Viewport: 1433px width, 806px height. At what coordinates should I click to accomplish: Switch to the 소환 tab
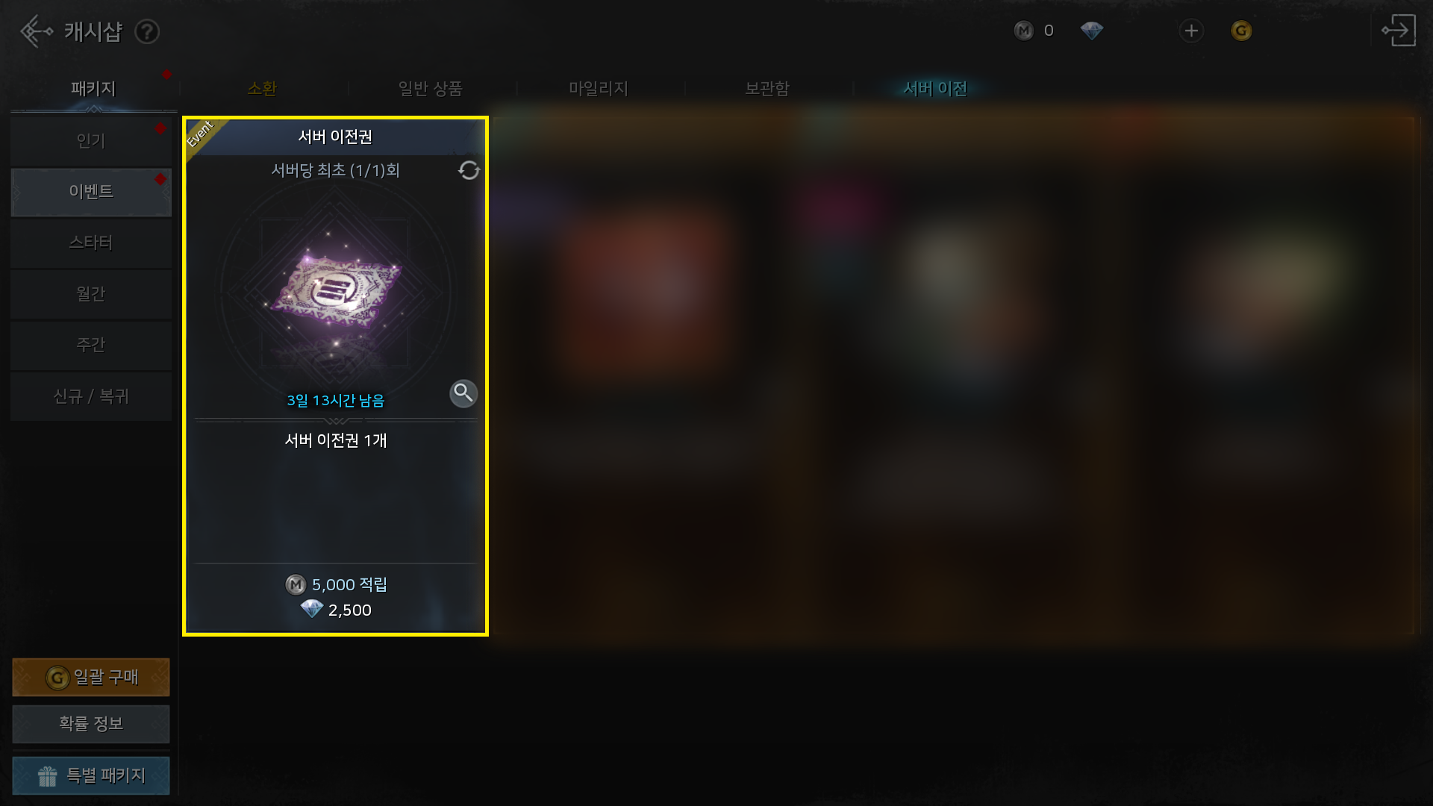tap(262, 89)
